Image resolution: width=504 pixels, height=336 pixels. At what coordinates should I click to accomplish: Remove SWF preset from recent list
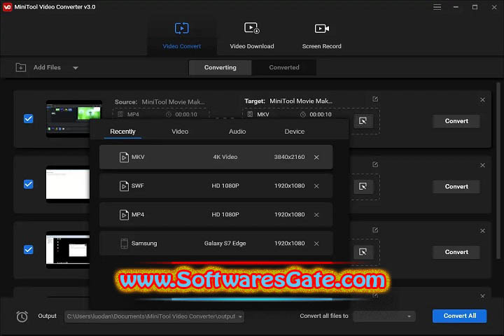tap(316, 185)
